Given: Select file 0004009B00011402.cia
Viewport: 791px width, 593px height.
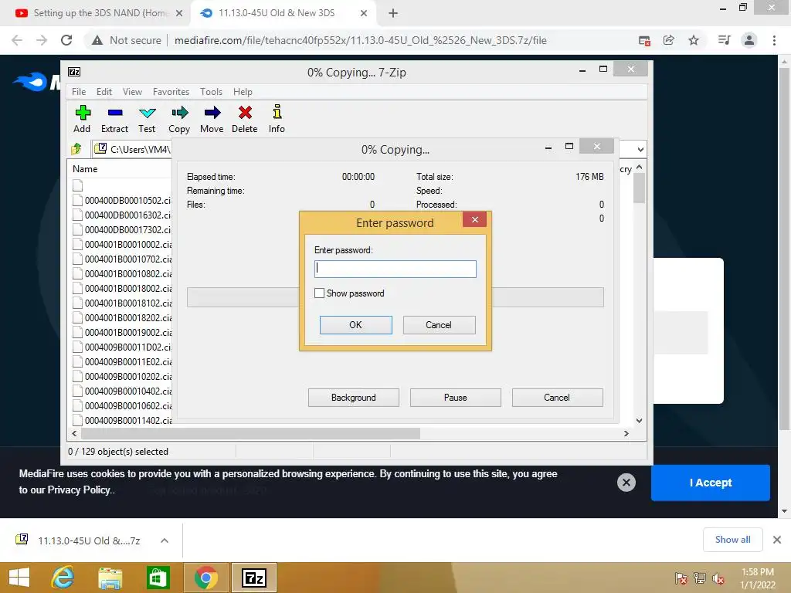Looking at the screenshot, I should [121, 420].
